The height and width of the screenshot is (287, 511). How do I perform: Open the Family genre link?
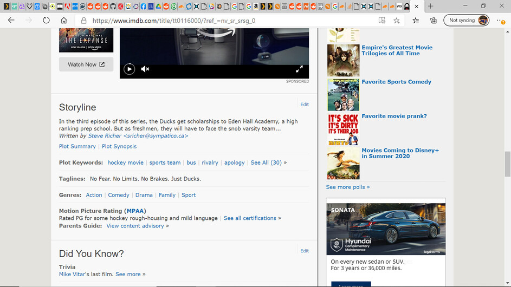point(167,195)
